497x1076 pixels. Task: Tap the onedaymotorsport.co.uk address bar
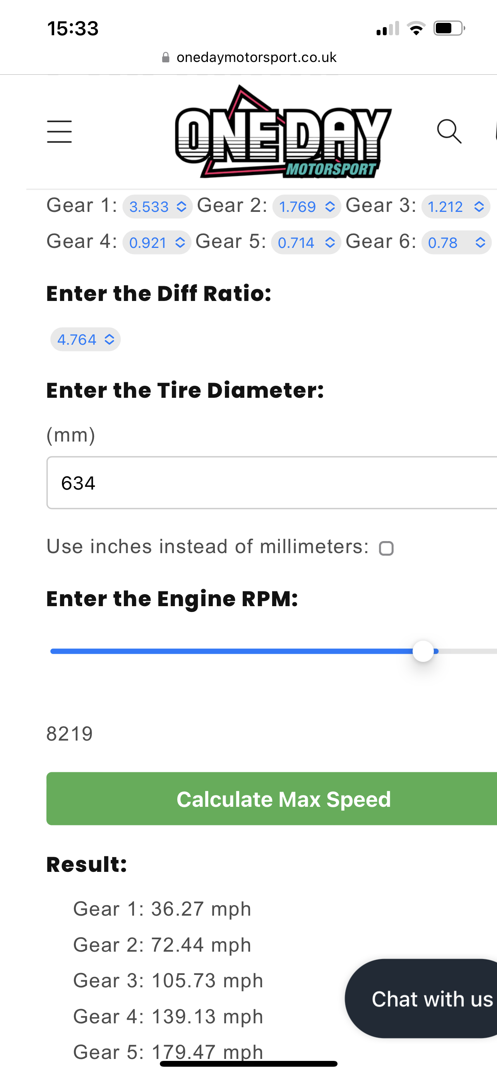(x=256, y=57)
